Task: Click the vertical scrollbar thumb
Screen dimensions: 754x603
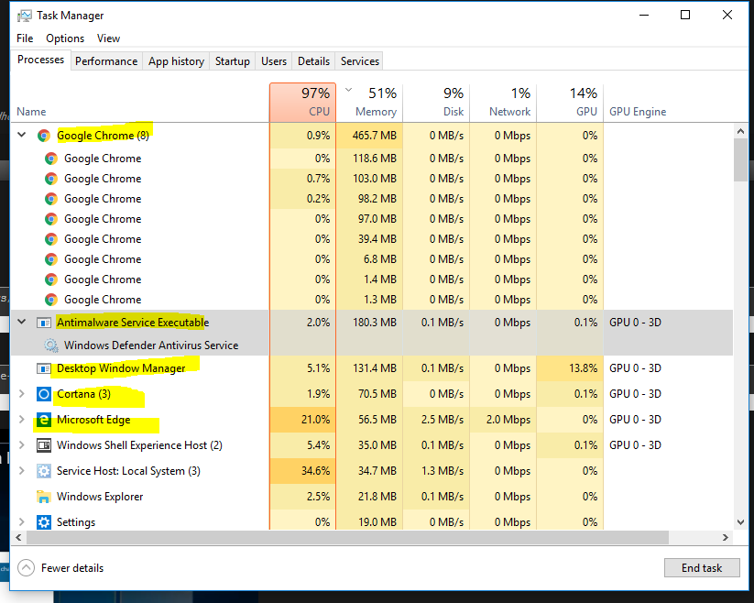Action: point(740,160)
